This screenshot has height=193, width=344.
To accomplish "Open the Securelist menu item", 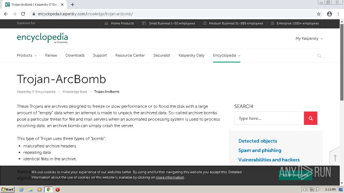I will tap(162, 55).
